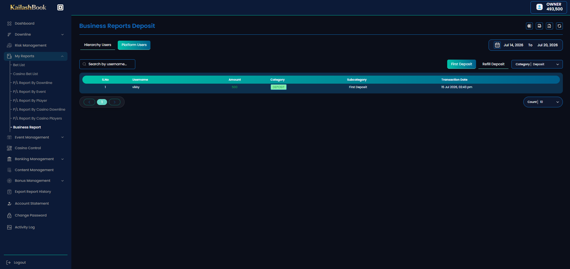The width and height of the screenshot is (570, 269).
Task: Select the Refill Deposit filter
Action: tap(493, 64)
